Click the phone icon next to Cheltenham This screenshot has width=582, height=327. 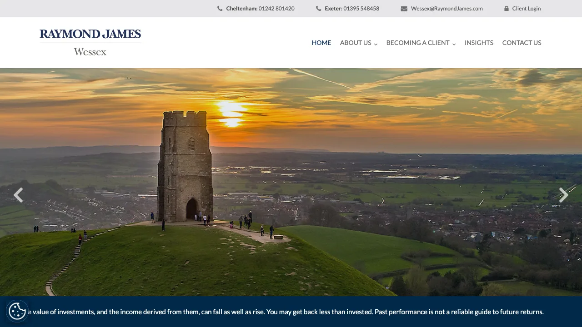tap(220, 8)
